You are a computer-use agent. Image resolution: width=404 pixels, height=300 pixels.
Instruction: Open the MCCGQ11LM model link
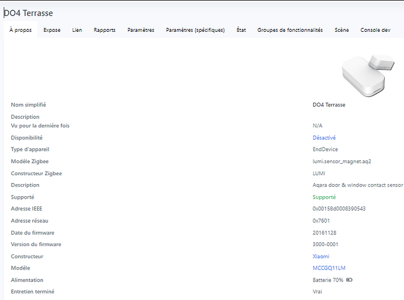pos(327,268)
